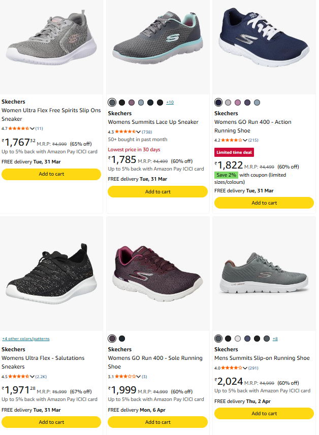Show +10 more colors for Womens Summits

click(170, 103)
